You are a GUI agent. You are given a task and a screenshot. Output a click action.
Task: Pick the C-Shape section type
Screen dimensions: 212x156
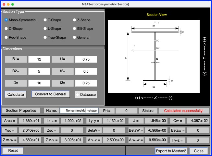pos(6,29)
